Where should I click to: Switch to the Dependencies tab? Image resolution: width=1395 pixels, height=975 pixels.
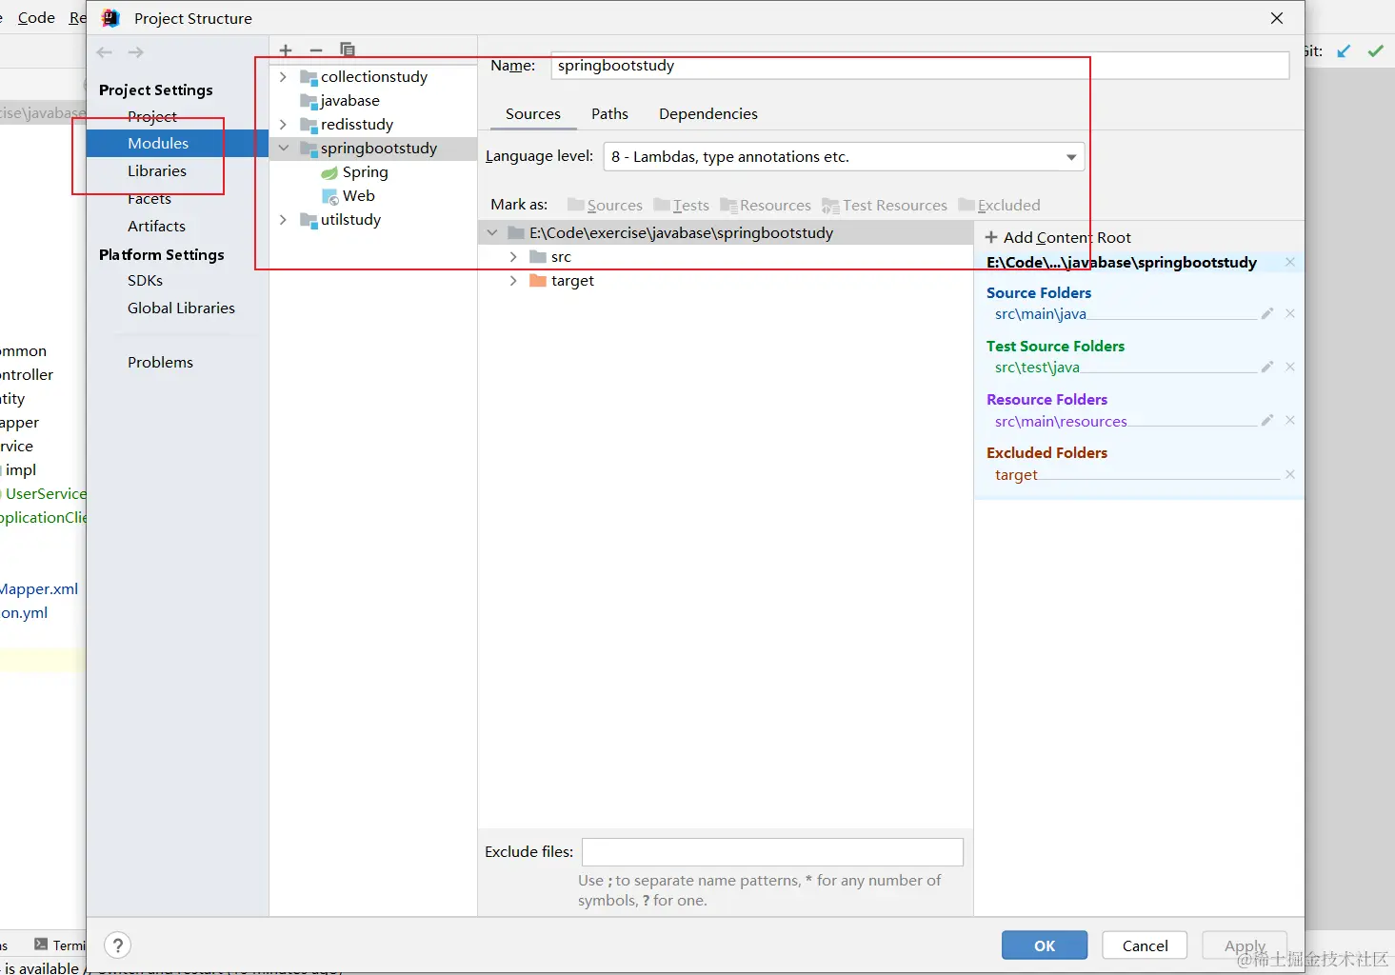point(708,114)
